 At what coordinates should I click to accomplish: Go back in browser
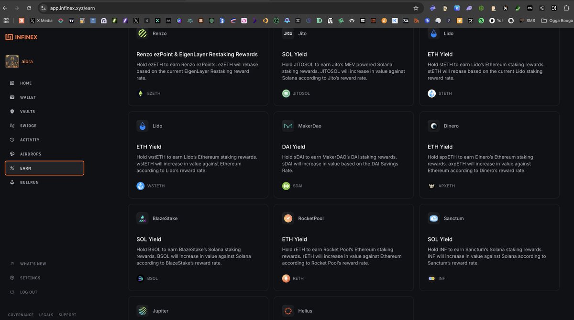[x=5, y=8]
